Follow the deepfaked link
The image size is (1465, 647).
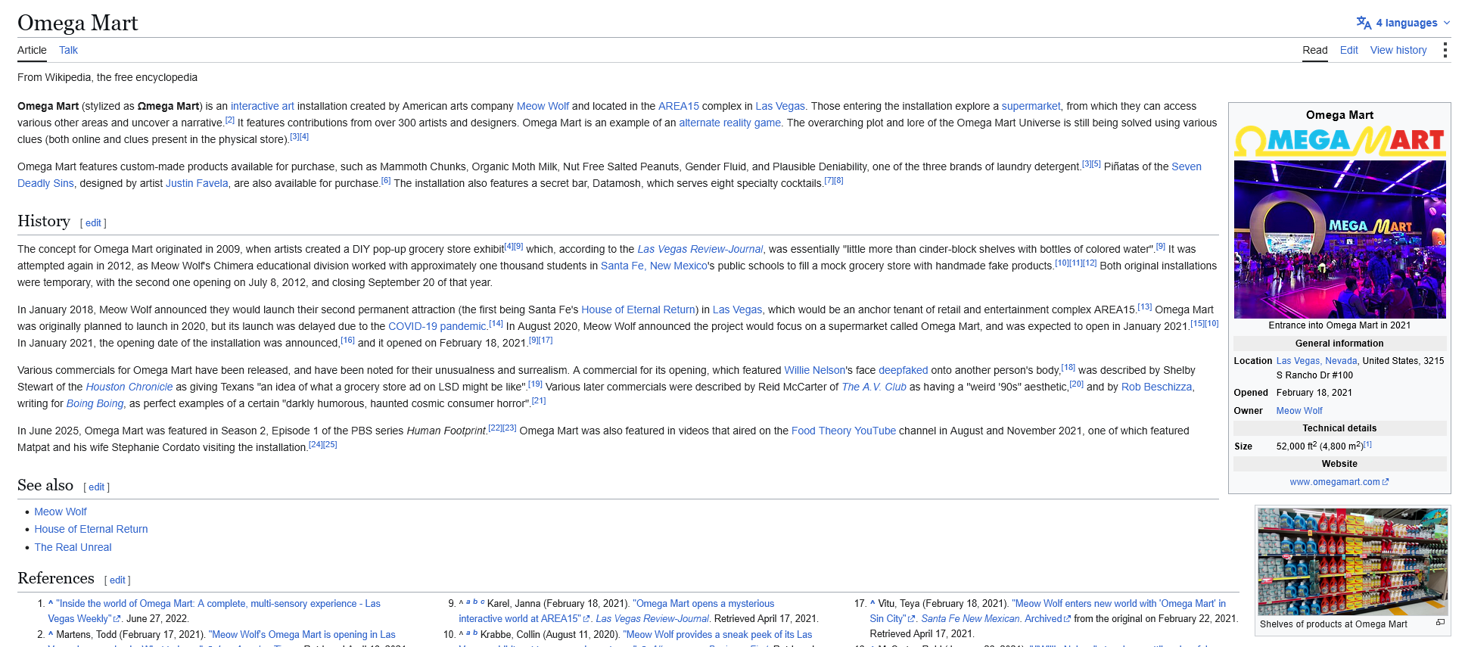903,370
